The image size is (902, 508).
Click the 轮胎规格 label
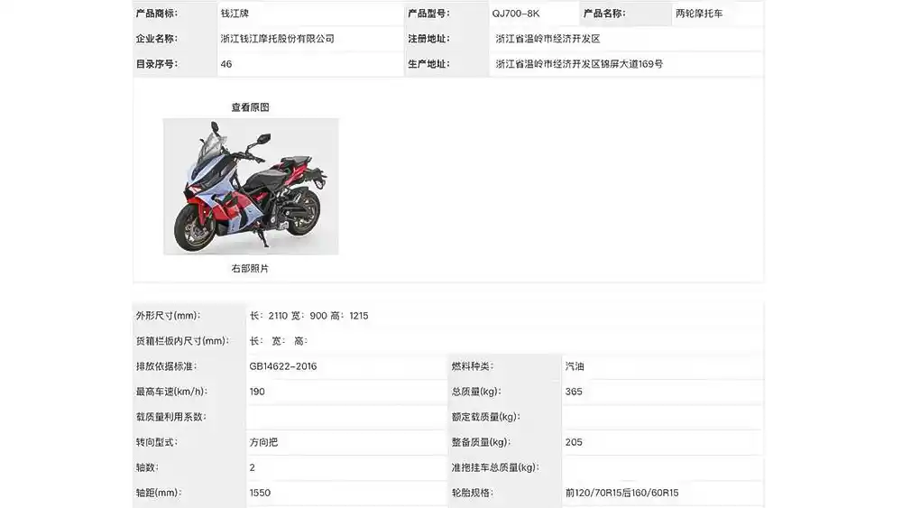coord(473,493)
